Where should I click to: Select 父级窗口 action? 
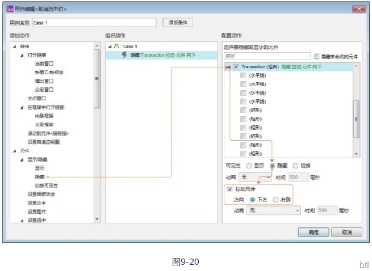coord(44,90)
